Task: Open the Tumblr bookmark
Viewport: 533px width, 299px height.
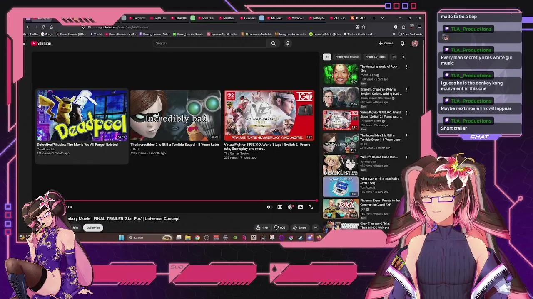Action: [96, 34]
